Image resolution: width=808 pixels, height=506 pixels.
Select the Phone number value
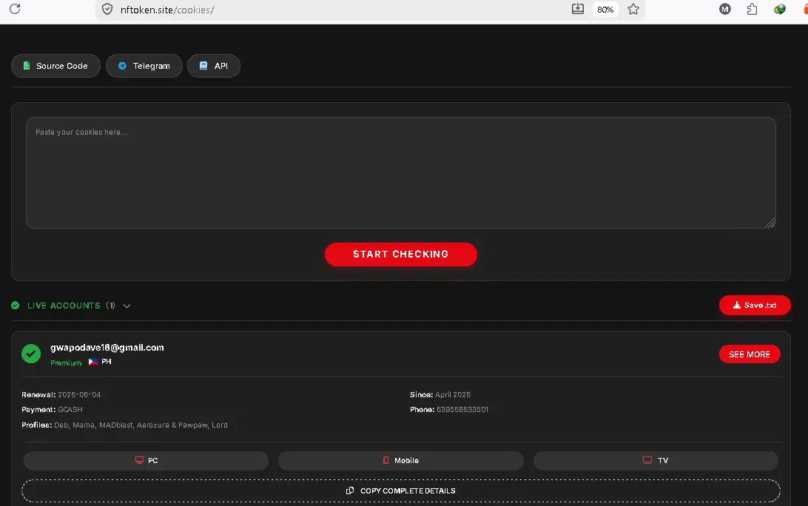pos(462,410)
